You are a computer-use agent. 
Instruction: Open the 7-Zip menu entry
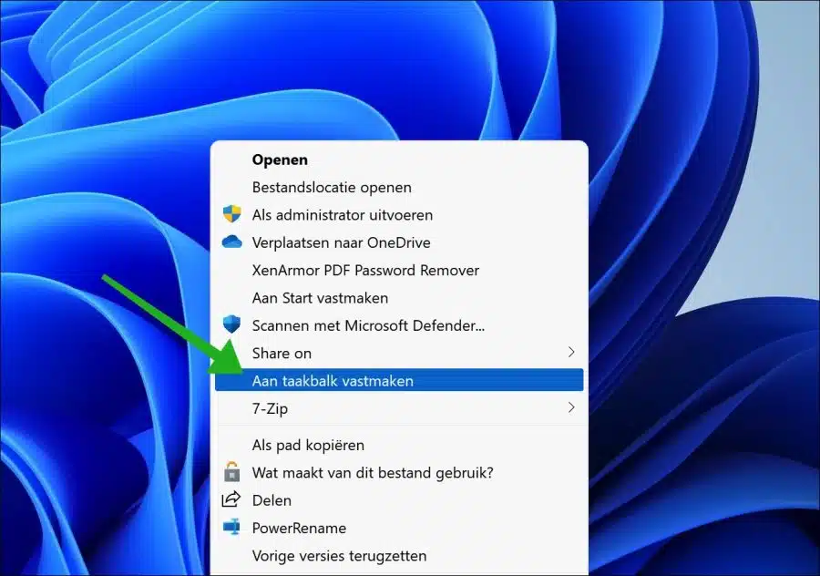point(399,408)
